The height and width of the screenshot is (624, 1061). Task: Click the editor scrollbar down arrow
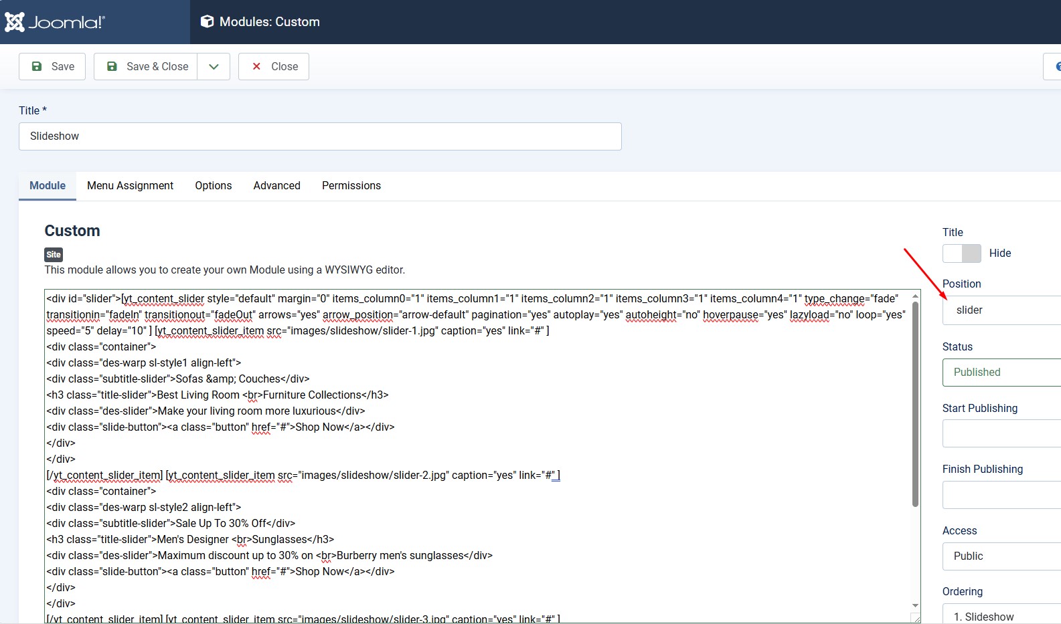[915, 606]
